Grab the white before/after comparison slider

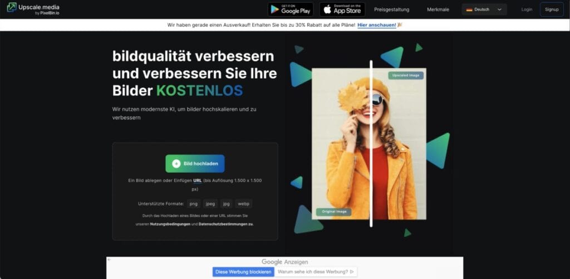click(371, 144)
